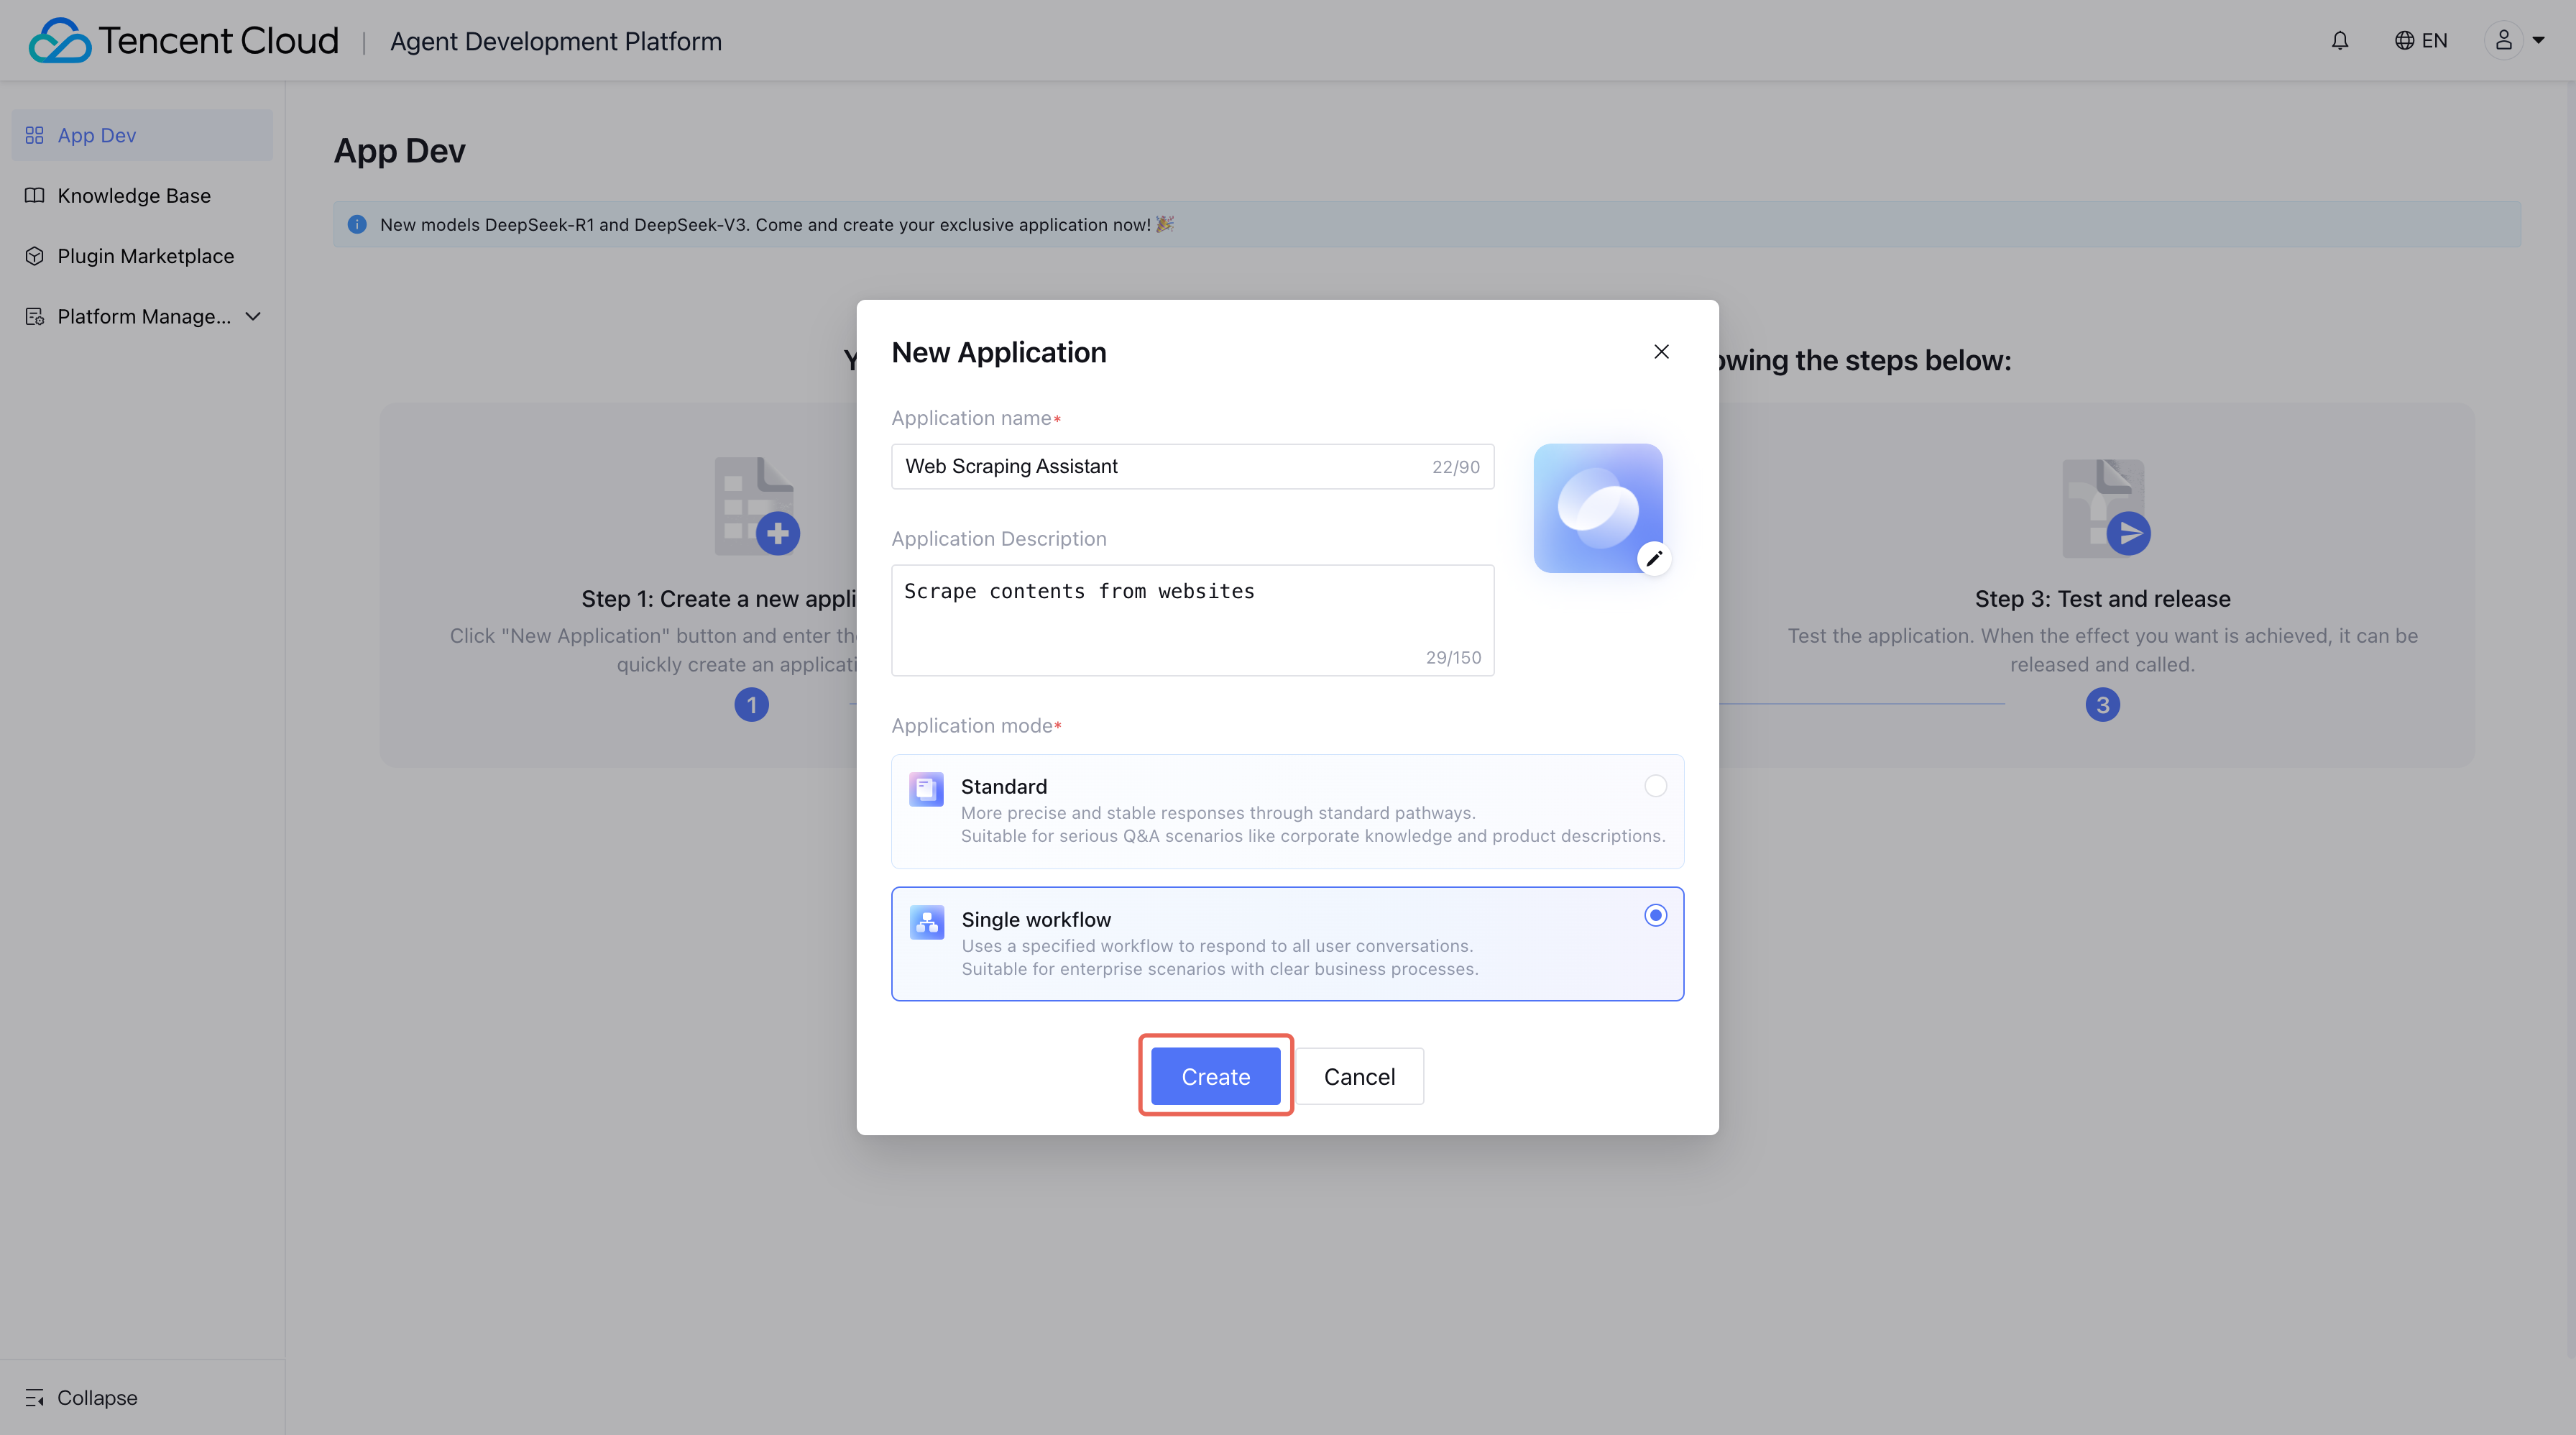Viewport: 2576px width, 1435px height.
Task: Click the Single workflow mode icon
Action: 926,922
